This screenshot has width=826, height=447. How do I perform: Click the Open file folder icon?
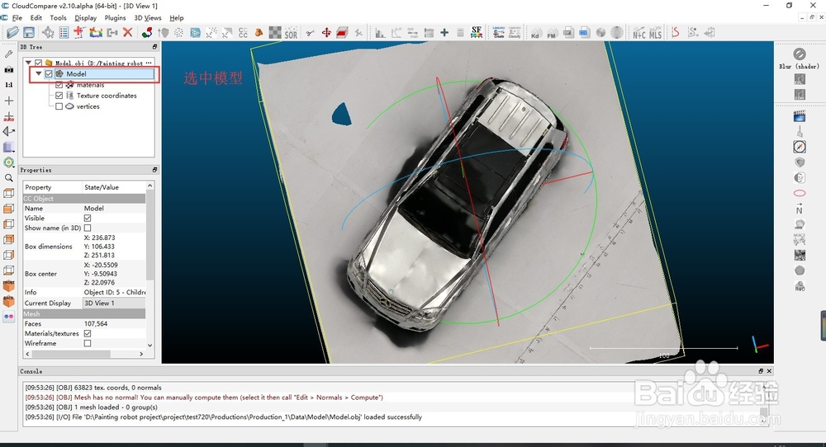(12, 33)
